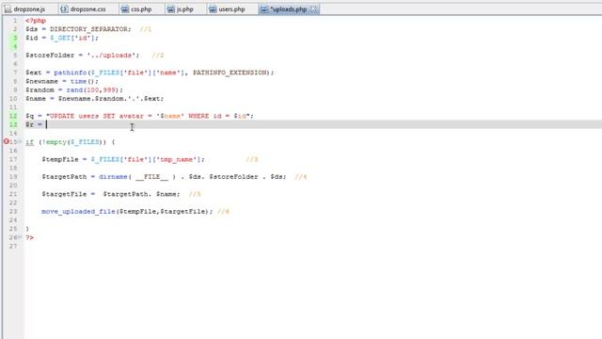Click the uploads.php file icon

263,8
